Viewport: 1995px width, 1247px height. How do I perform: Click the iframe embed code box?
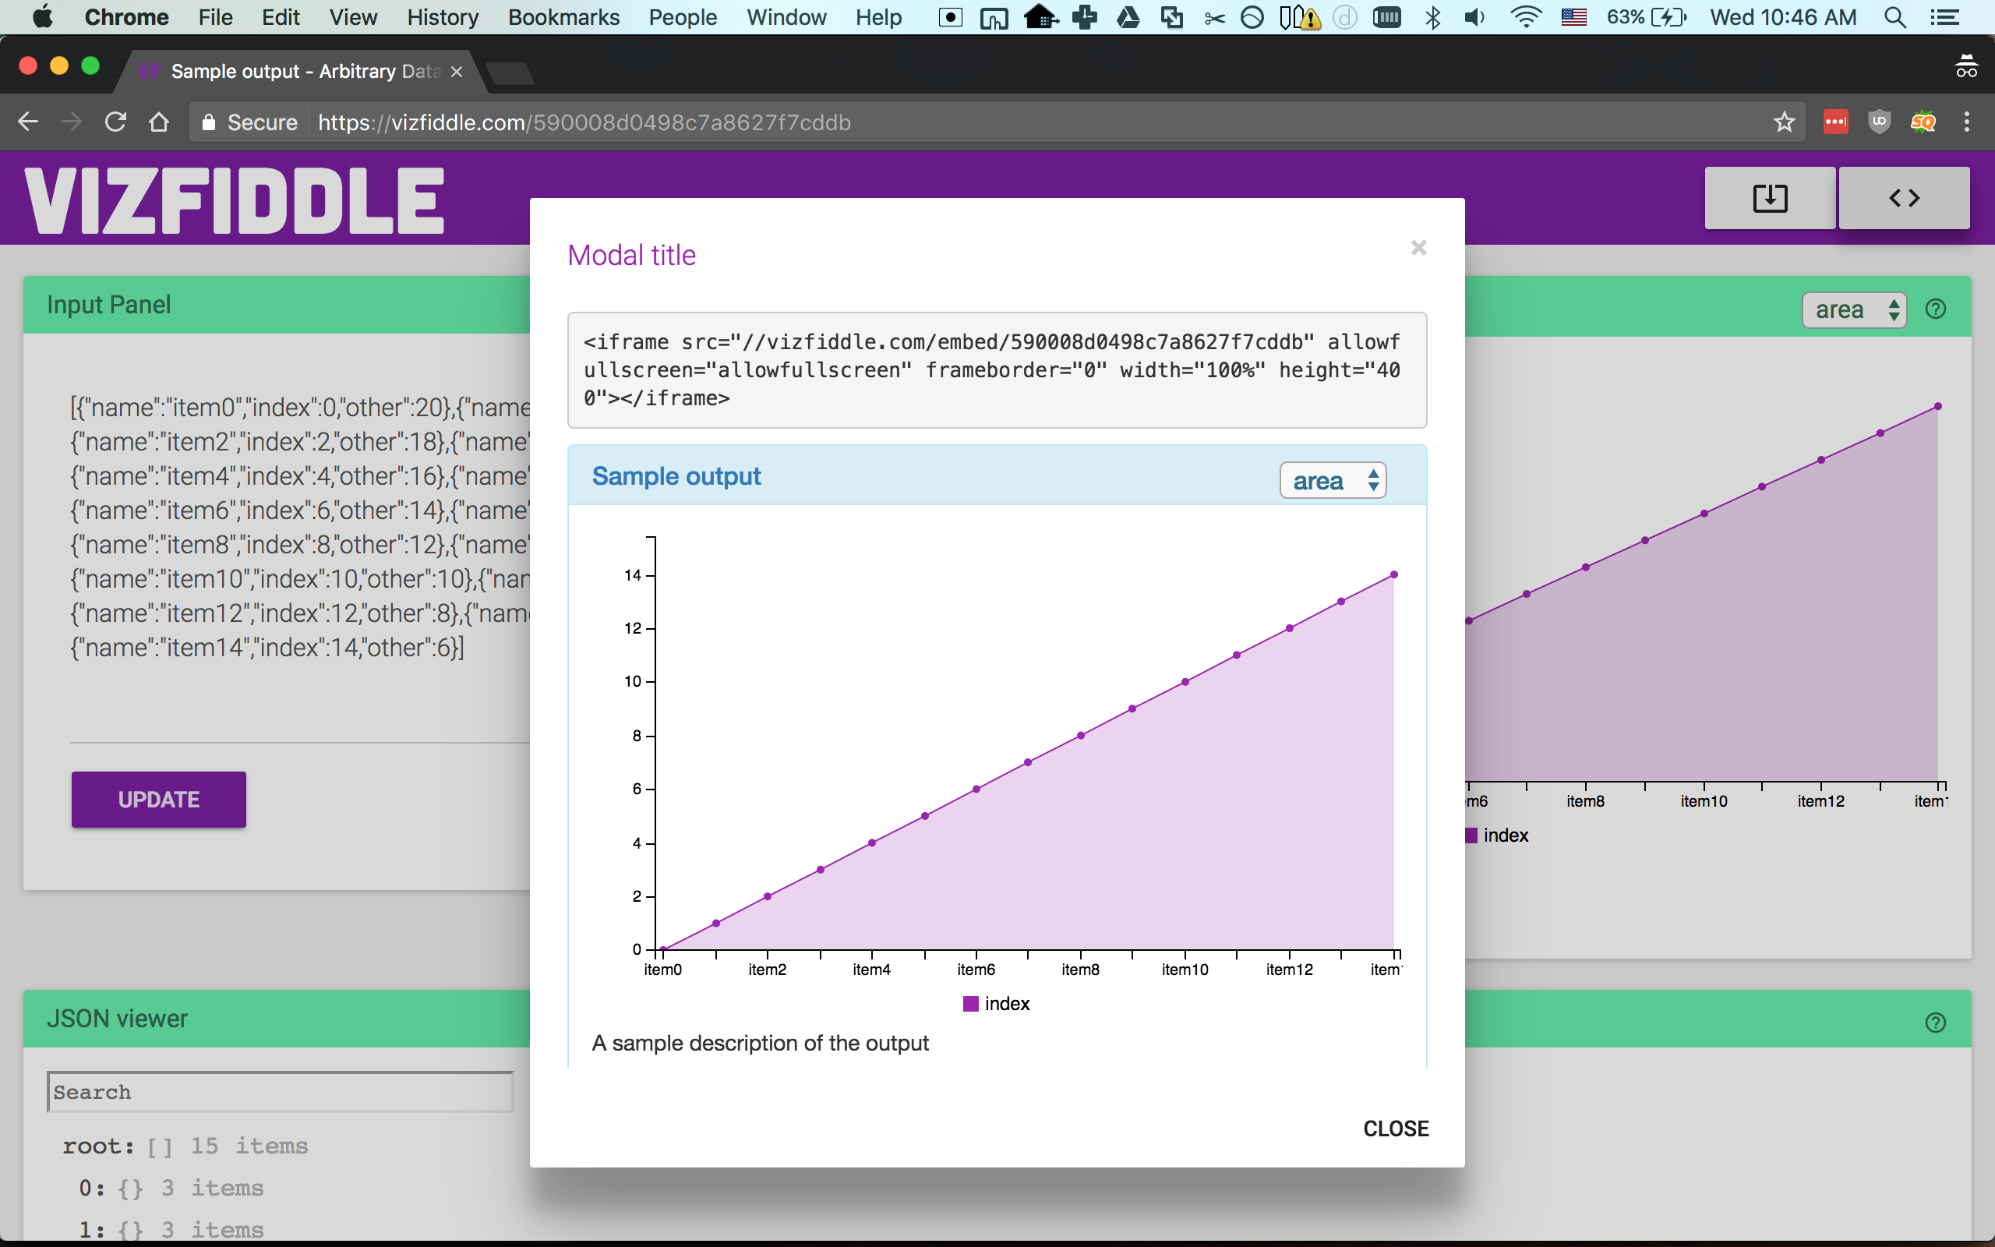point(996,370)
